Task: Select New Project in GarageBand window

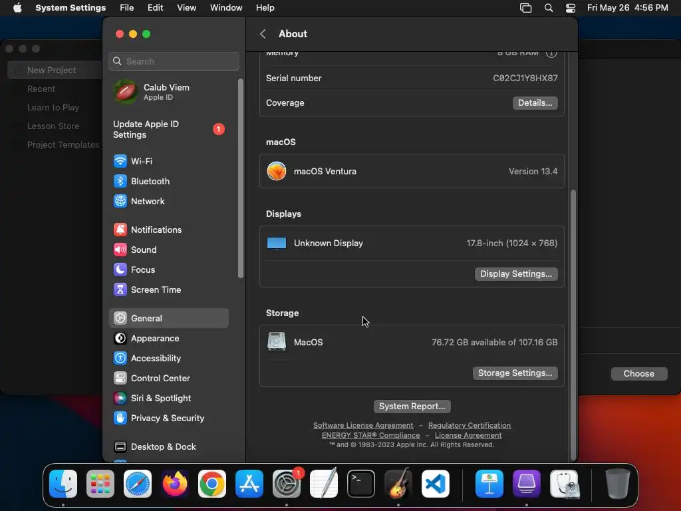Action: [55, 70]
